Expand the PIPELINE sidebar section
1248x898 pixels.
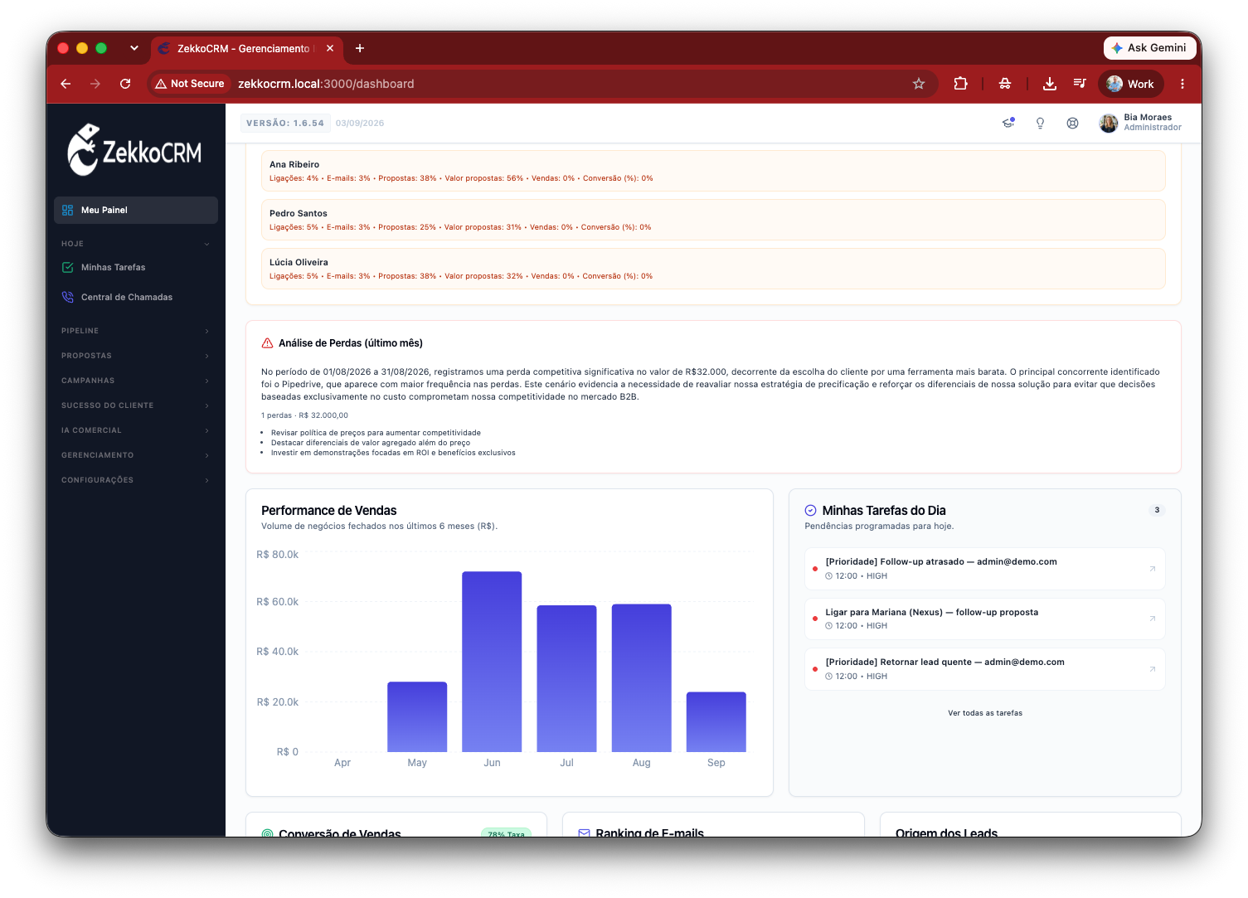[x=136, y=331]
